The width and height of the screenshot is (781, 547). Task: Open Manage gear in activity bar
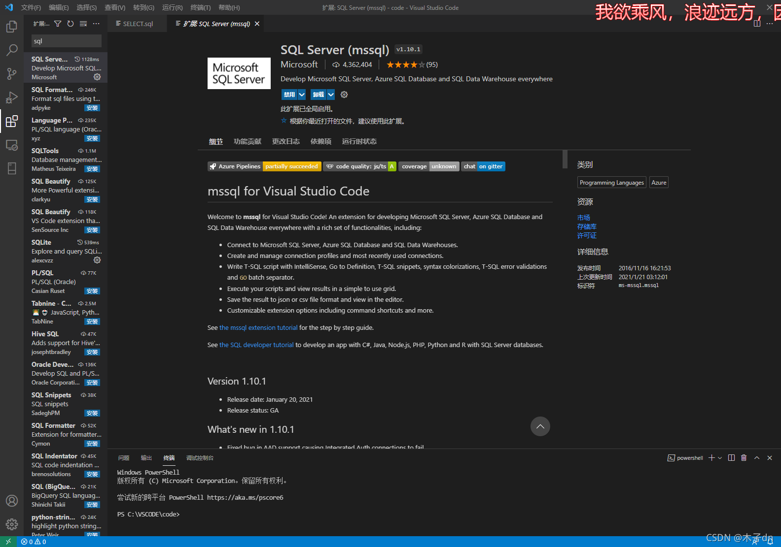tap(12, 524)
